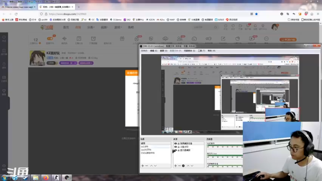
Task: Expand the 视频 dropdown on Douyu
Action: coord(104,27)
